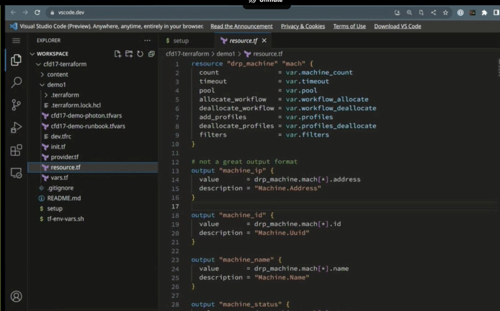This screenshot has width=500, height=311.
Task: Expand the .terraform folder
Action: [65, 95]
